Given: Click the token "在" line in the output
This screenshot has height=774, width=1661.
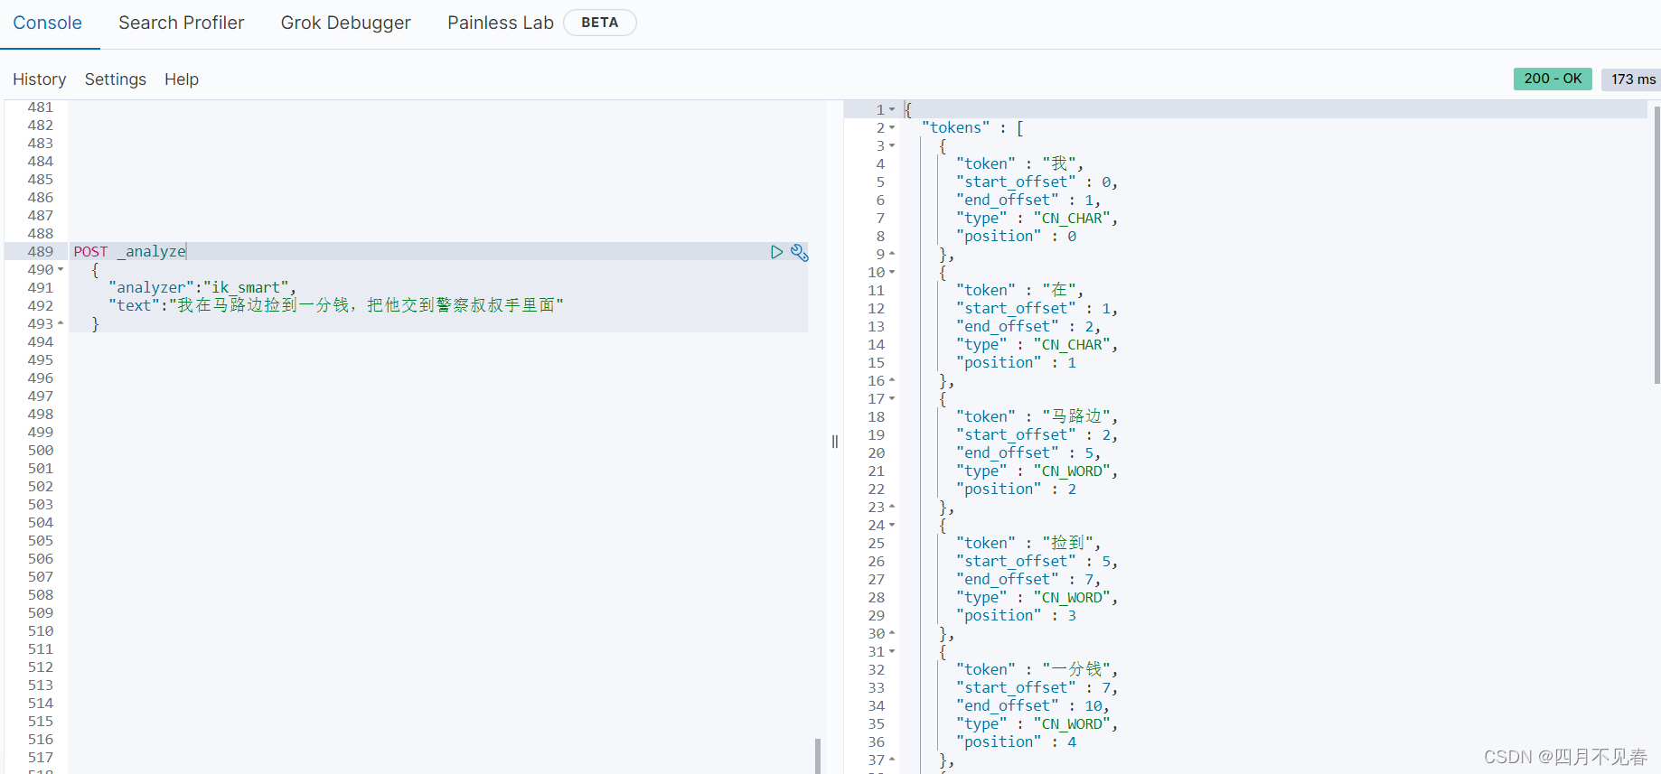Looking at the screenshot, I should pos(1019,290).
